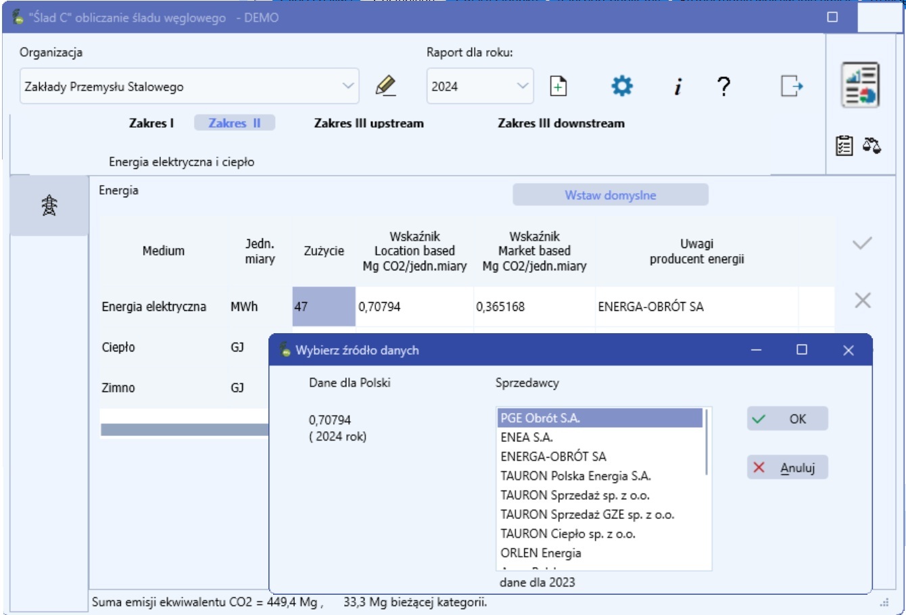The image size is (906, 615).
Task: Open the balance scales icon
Action: (x=872, y=145)
